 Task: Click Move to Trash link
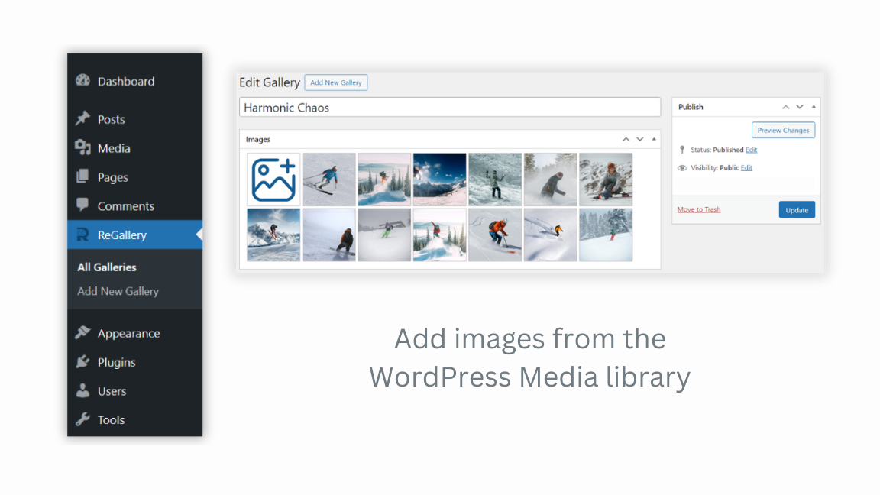pos(698,209)
